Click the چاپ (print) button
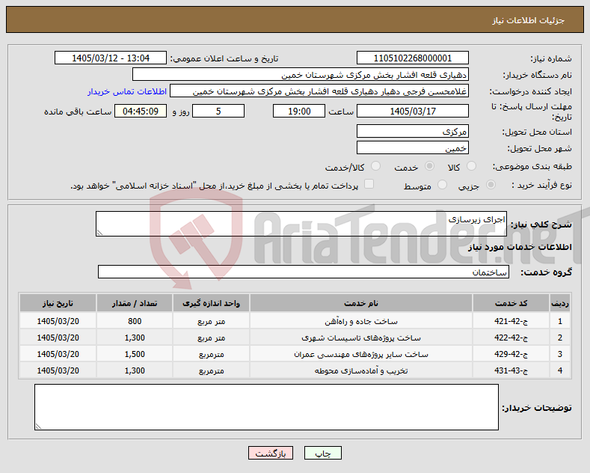 point(323,453)
